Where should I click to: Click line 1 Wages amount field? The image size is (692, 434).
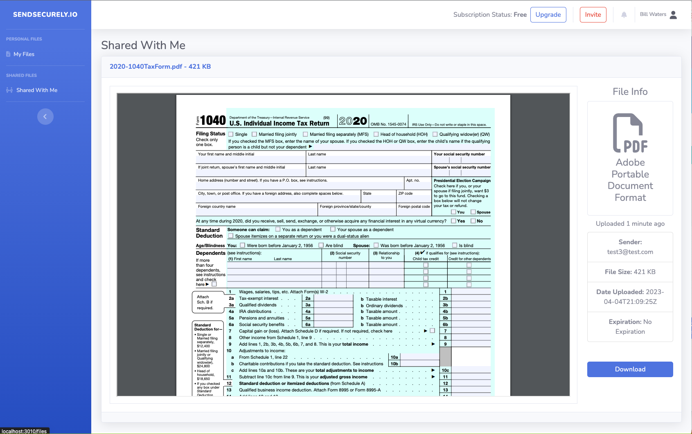coord(471,292)
